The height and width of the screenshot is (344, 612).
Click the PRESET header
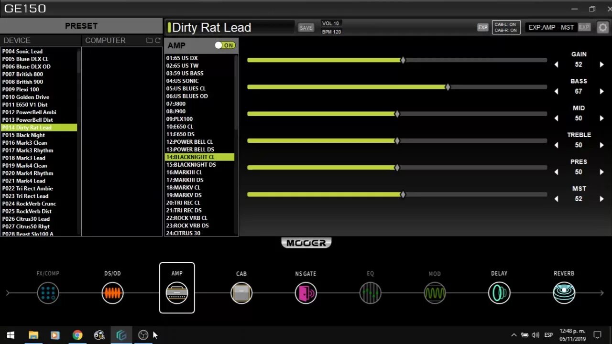point(81,26)
